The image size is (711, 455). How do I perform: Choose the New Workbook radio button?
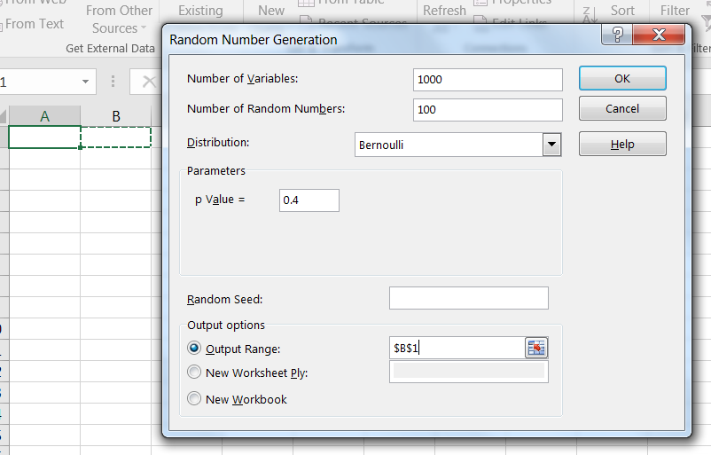click(x=194, y=399)
